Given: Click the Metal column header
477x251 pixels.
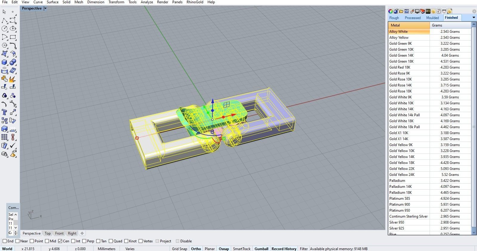Looking at the screenshot, I should point(409,25).
